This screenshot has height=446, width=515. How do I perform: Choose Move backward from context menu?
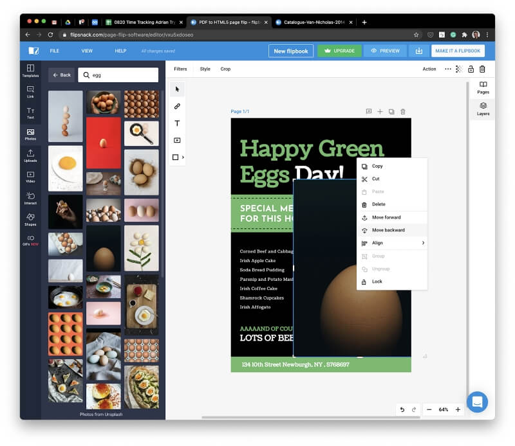[392, 230]
